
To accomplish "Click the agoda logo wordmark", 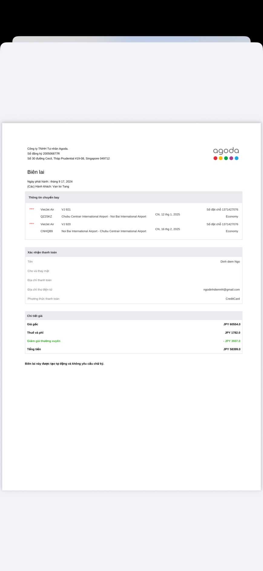I will (226, 151).
